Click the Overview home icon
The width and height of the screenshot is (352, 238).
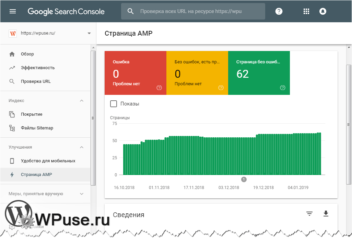click(x=12, y=54)
